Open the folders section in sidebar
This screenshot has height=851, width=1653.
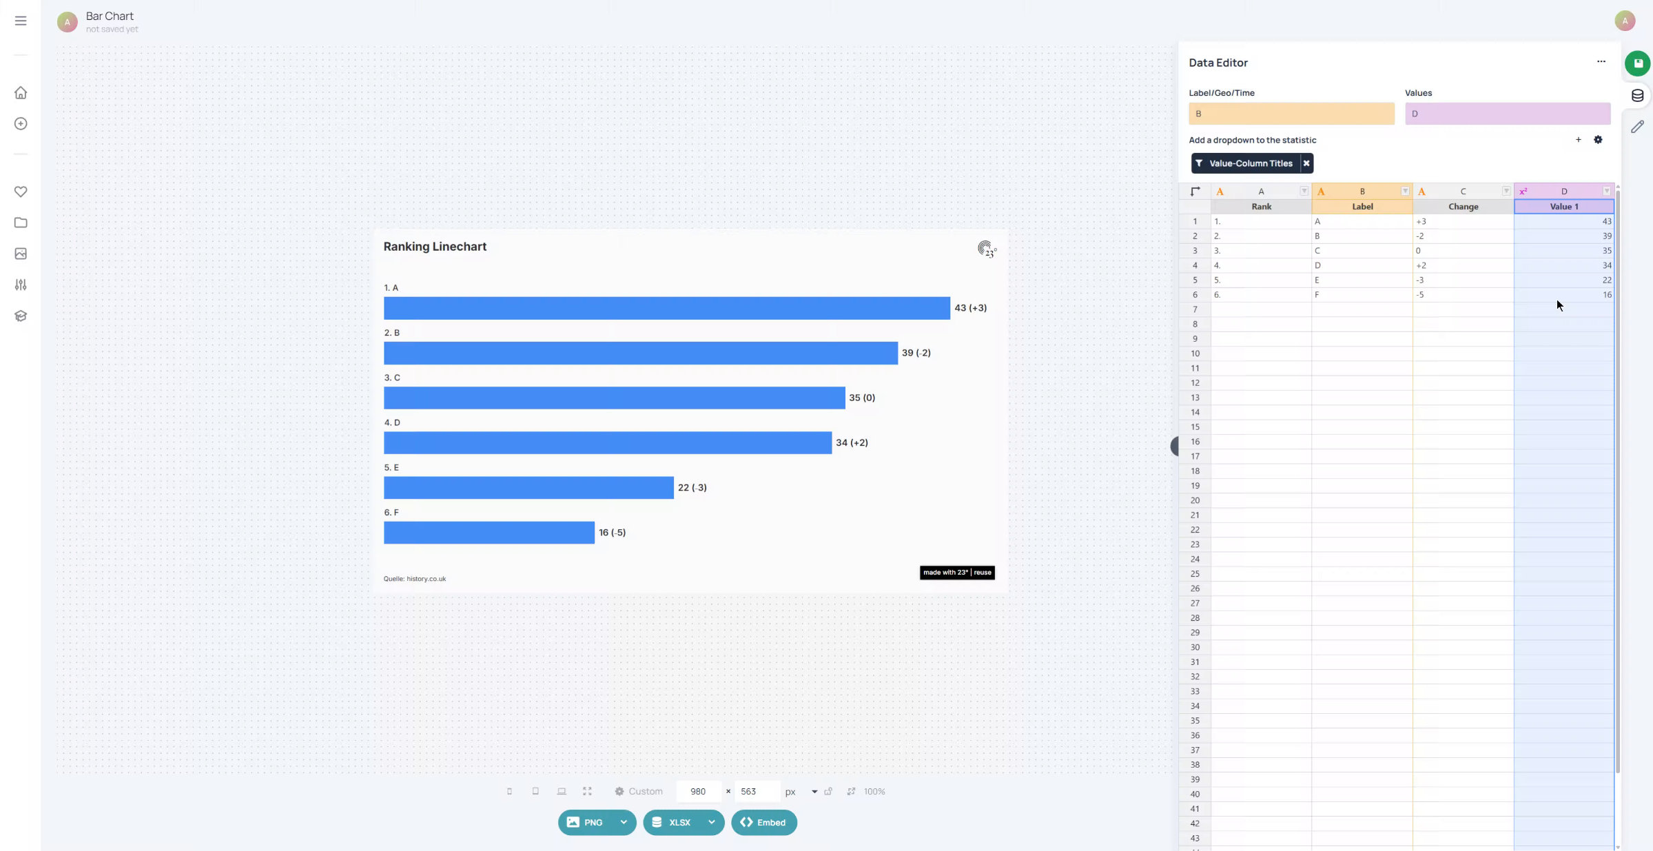point(21,223)
